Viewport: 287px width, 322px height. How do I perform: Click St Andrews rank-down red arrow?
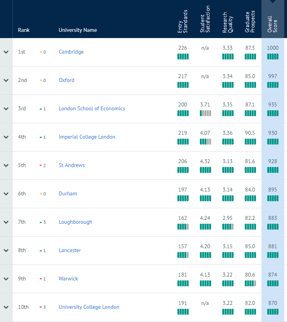click(41, 165)
